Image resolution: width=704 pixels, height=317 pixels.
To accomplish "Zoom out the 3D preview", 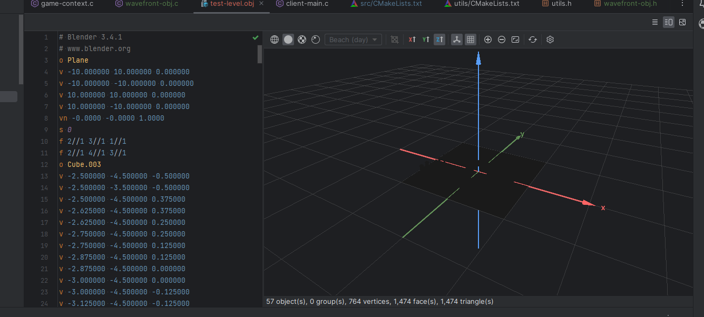I will 502,39.
